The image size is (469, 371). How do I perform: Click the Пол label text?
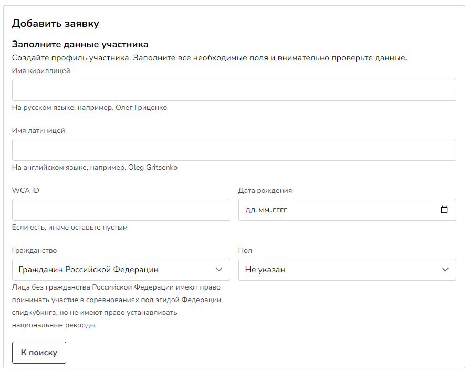(x=245, y=251)
